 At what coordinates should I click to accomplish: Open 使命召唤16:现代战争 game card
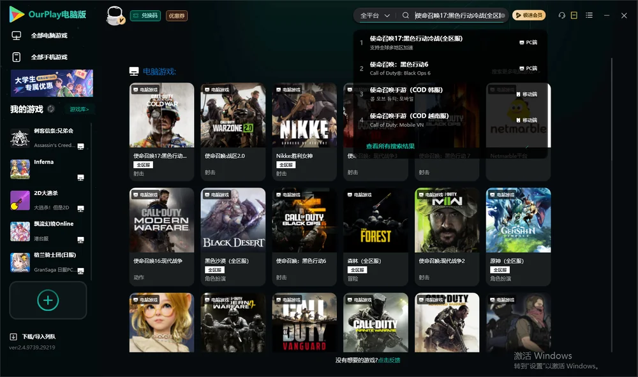click(x=161, y=237)
